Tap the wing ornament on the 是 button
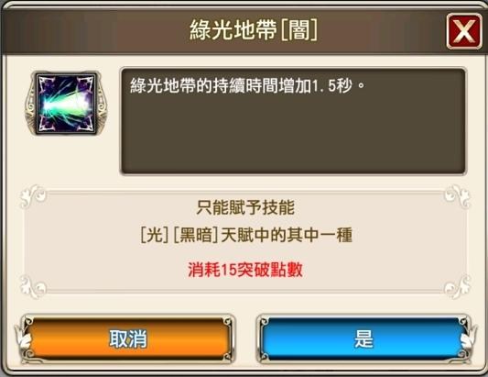 [x=470, y=339]
